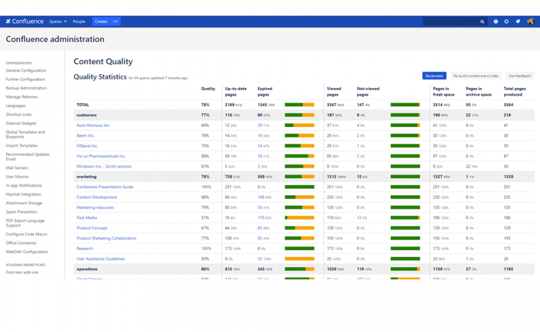Open the People menu
This screenshot has width=540, height=332.
tap(79, 21)
